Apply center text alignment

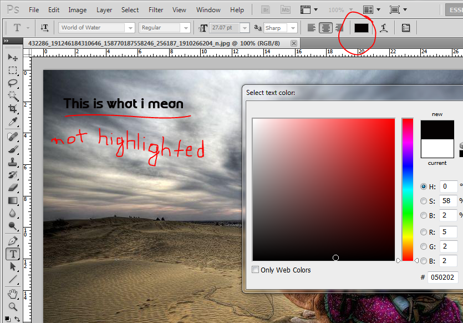[x=325, y=28]
